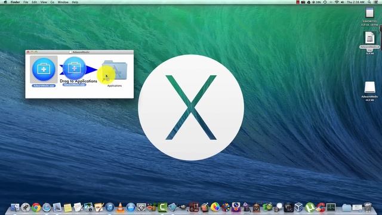Open the Go menu
The image size is (382, 215).
point(53,2)
